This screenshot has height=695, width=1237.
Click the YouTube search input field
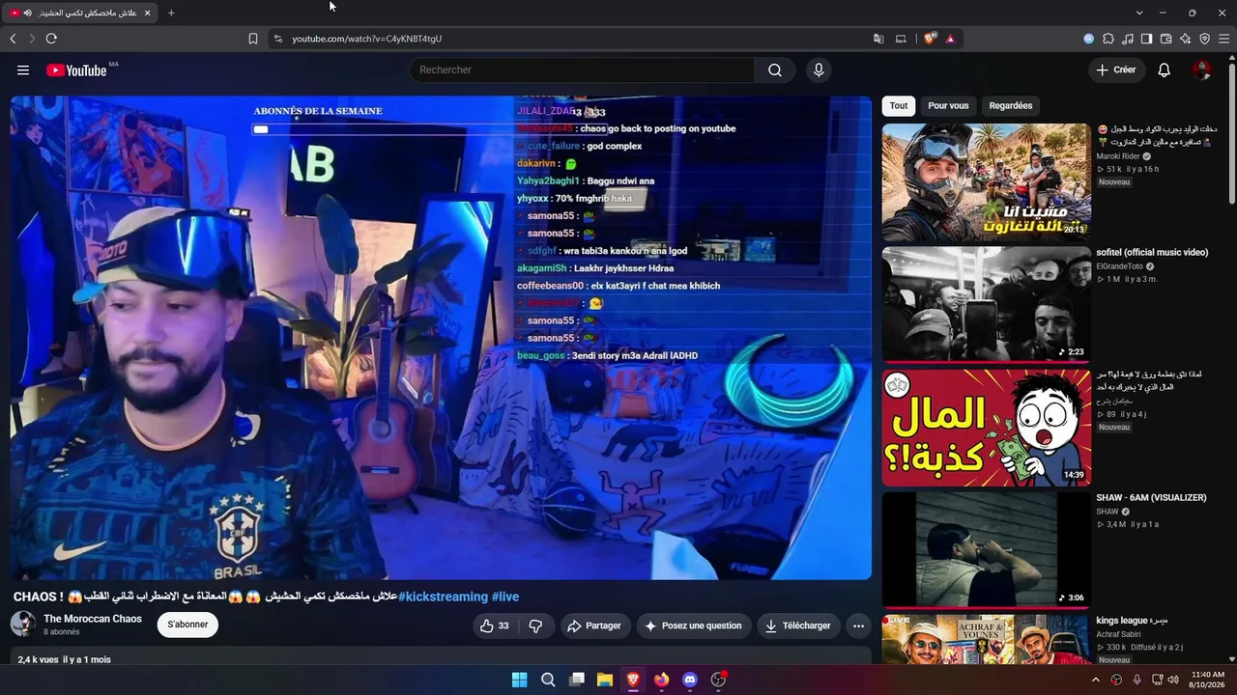[582, 70]
